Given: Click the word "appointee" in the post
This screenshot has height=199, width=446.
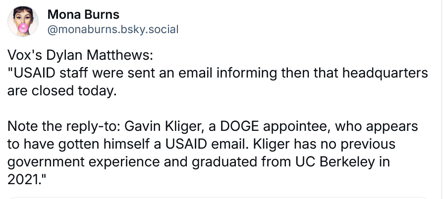Looking at the screenshot, I should [x=297, y=127].
